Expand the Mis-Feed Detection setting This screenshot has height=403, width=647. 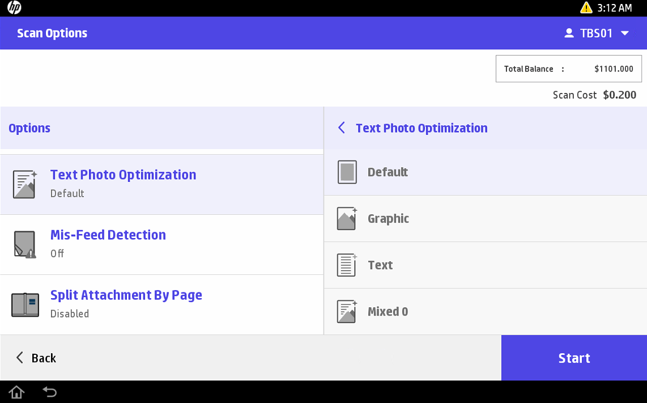tap(108, 235)
